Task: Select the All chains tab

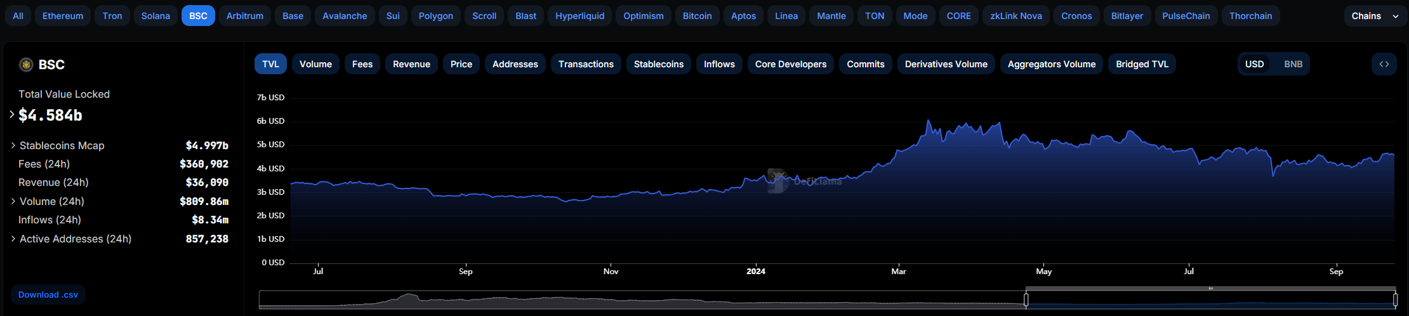Action: pos(18,16)
